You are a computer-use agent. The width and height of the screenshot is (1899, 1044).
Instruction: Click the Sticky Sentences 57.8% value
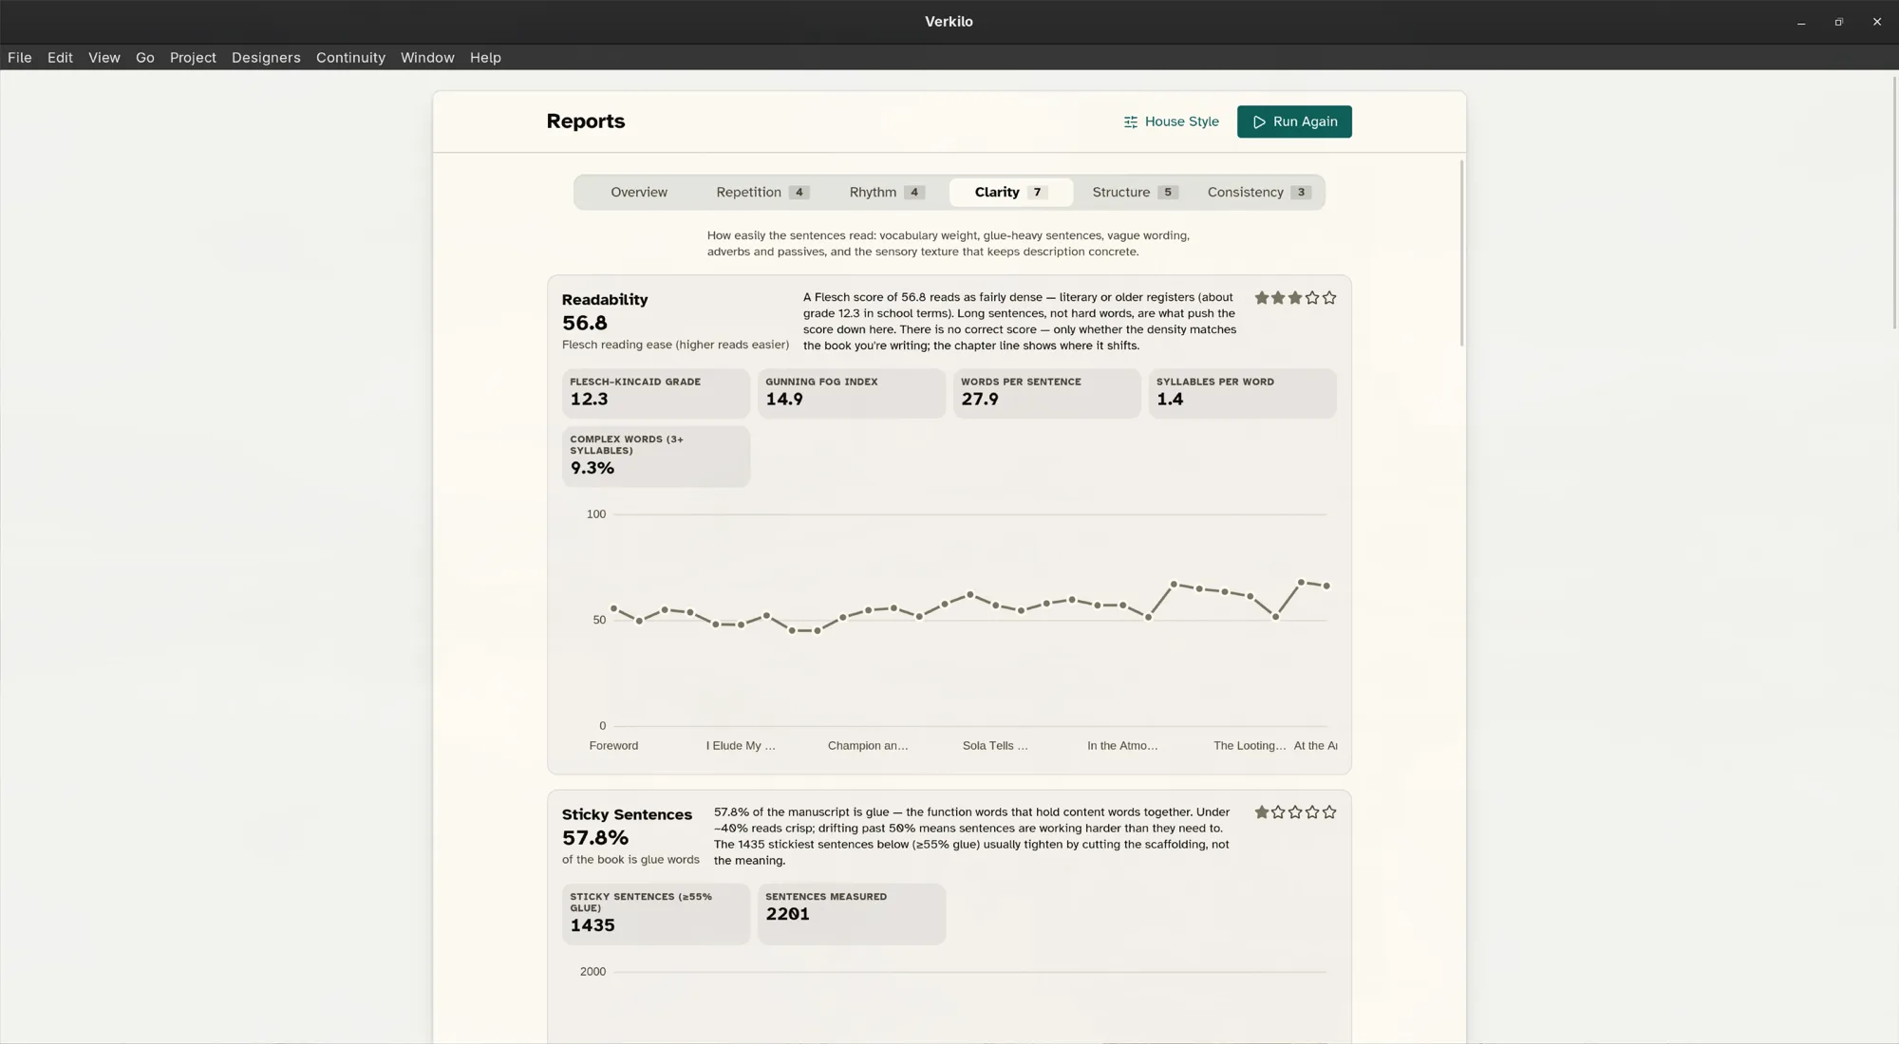pos(595,838)
